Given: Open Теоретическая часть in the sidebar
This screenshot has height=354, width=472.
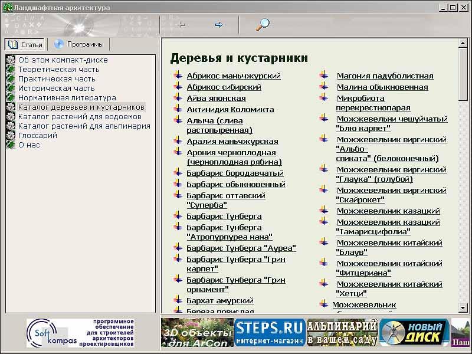Looking at the screenshot, I should pos(58,69).
